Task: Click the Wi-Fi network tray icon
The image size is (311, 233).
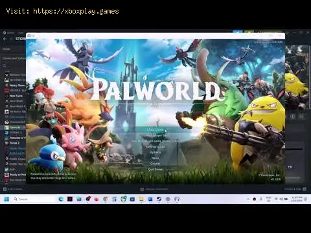Action: pyautogui.click(x=276, y=199)
